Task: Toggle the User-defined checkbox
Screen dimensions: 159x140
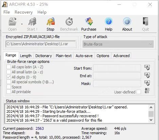Action: point(139,92)
